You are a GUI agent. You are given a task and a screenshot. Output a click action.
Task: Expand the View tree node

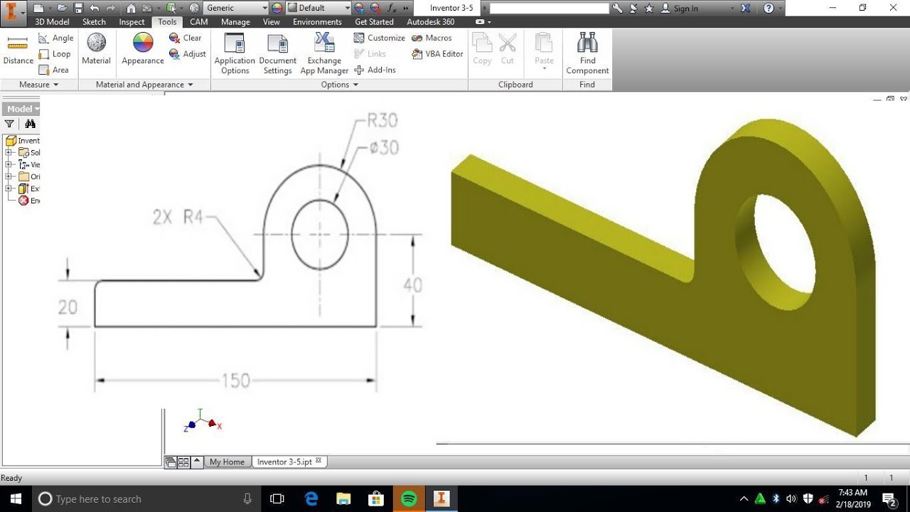9,164
